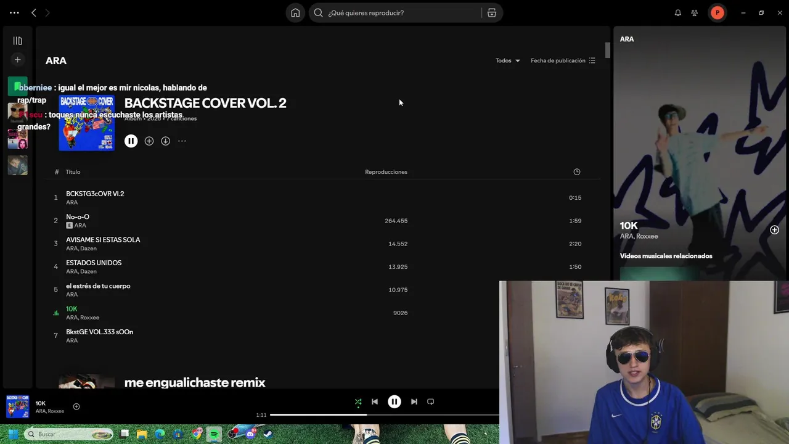Open more options for the album
789x444 pixels.
pos(182,141)
